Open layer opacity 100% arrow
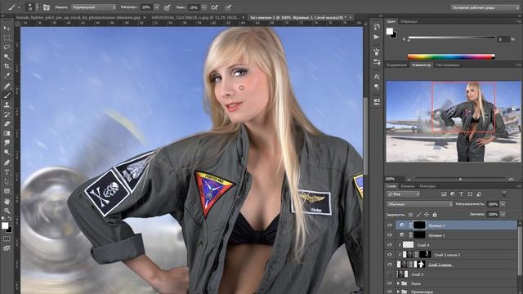 (x=503, y=204)
